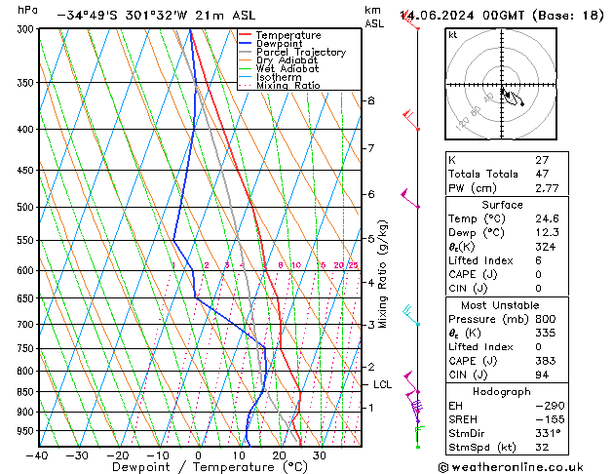
Task: Click the Surface section heading
Action: (x=502, y=205)
